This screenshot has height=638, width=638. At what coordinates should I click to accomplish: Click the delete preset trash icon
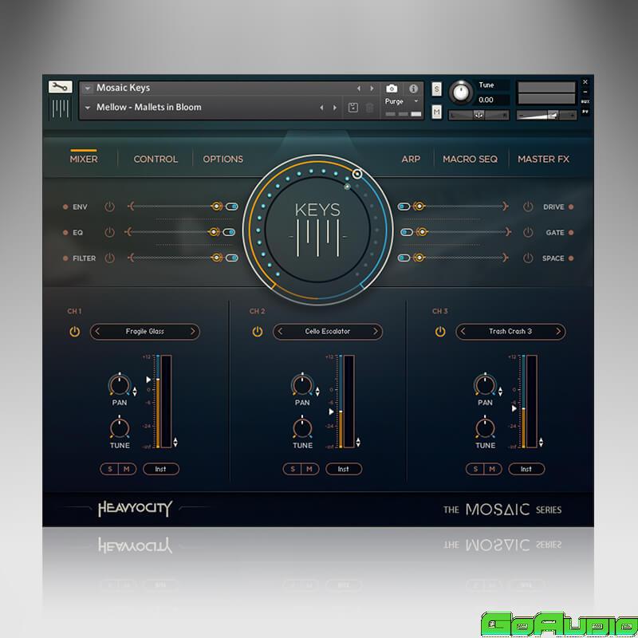369,108
